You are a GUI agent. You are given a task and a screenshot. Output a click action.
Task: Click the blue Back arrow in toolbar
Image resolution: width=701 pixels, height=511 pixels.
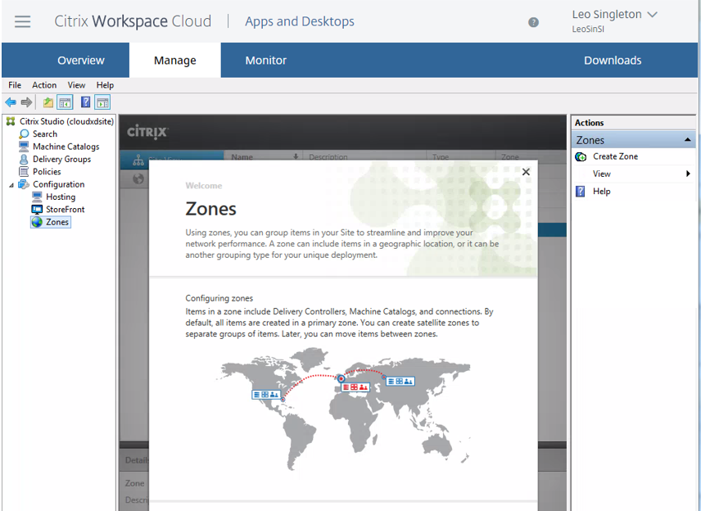pos(11,102)
